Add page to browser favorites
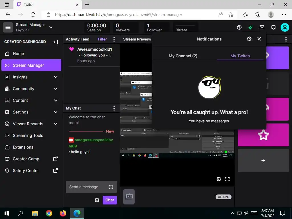Image resolution: width=292 pixels, height=219 pixels. click(231, 15)
